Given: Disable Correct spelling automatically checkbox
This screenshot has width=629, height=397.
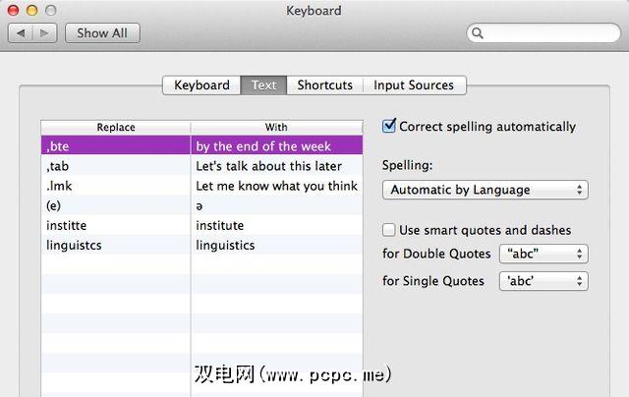Looking at the screenshot, I should coord(390,126).
